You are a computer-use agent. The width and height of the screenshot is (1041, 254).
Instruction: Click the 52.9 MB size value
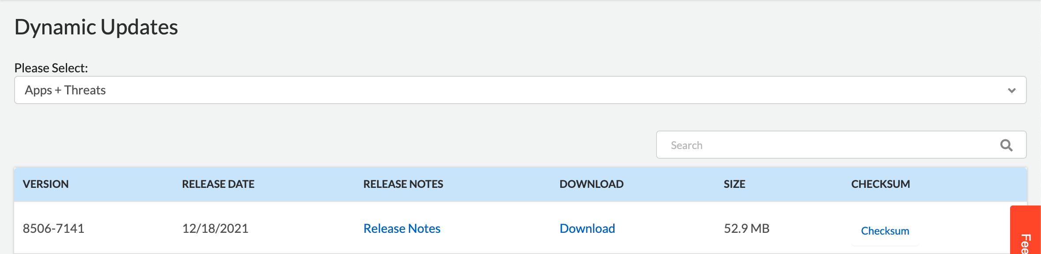747,228
